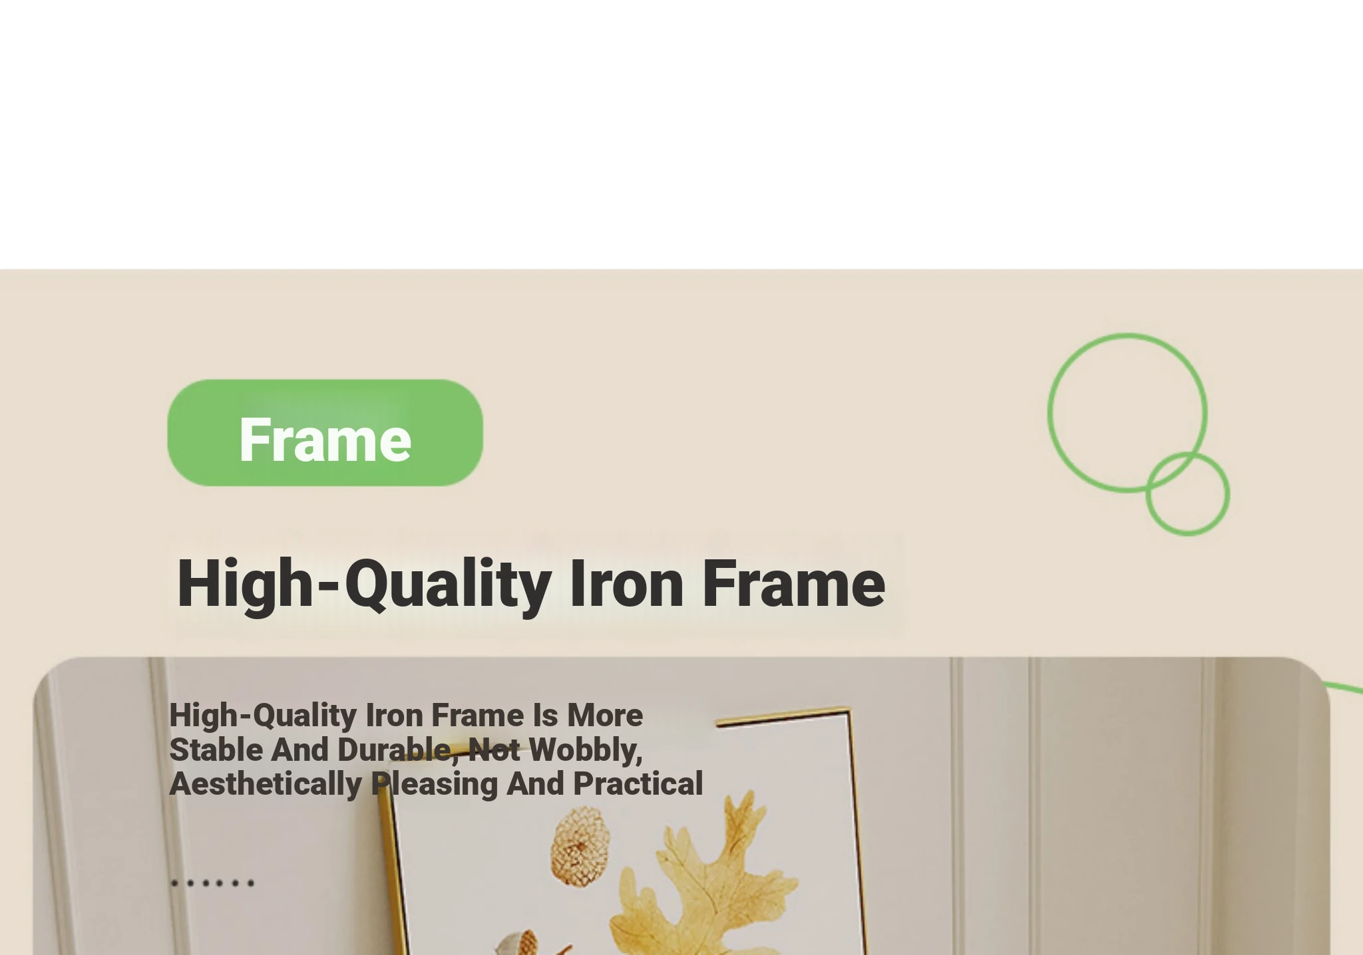
Task: Click the small green circle outline
Action: tap(1187, 493)
